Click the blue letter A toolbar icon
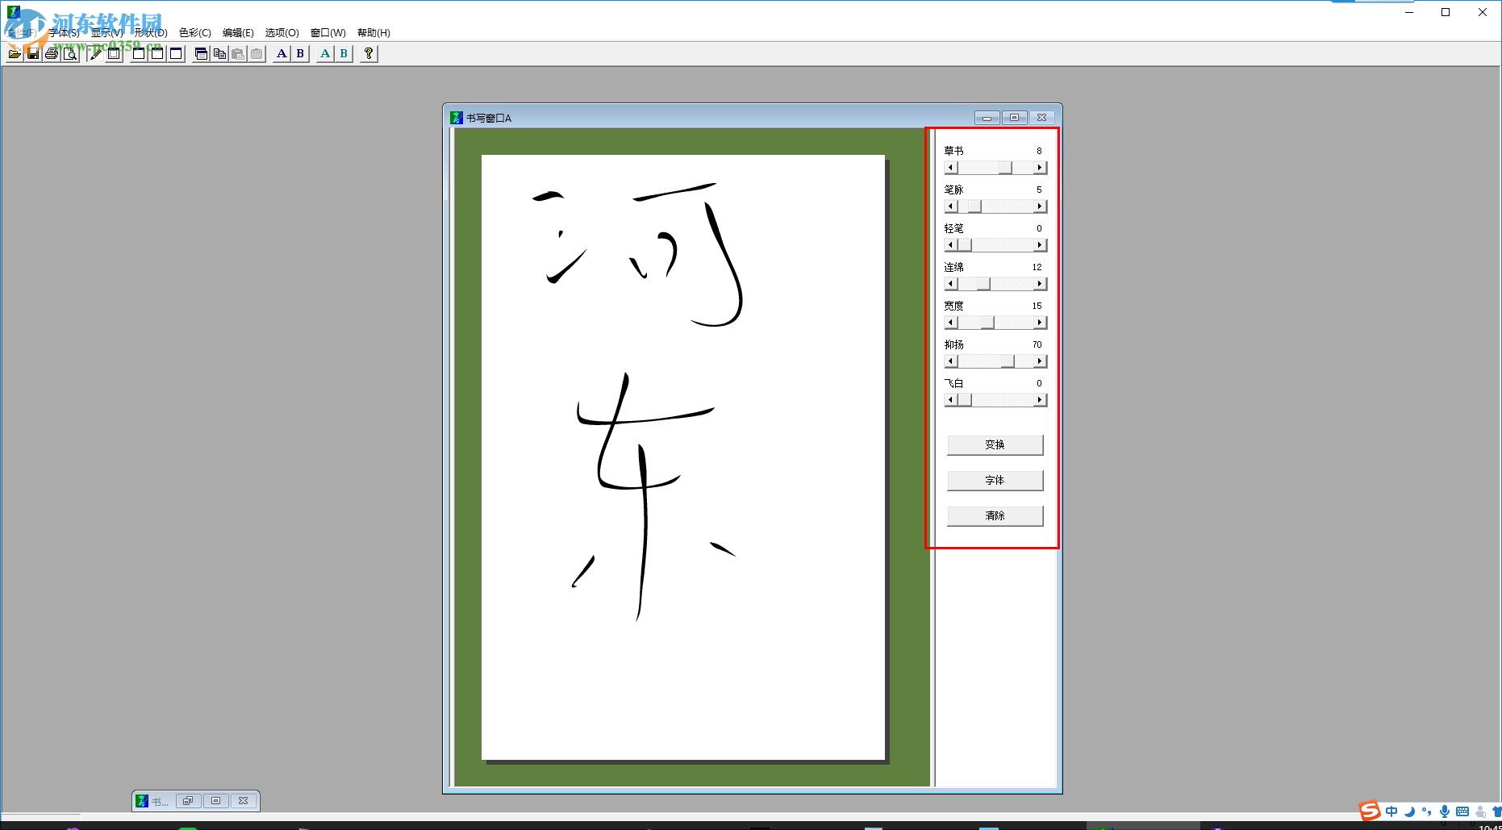The height and width of the screenshot is (830, 1502). pos(282,53)
